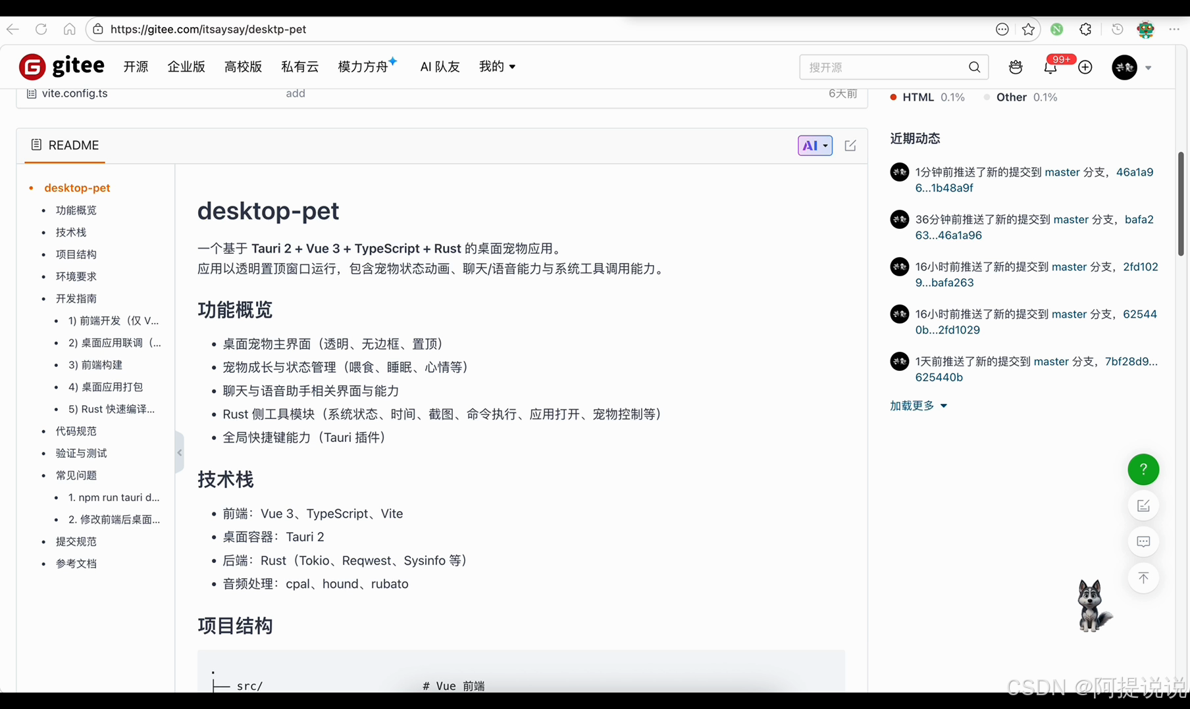Jump to 3) 前端构建 in outline
Screen dimensions: 1190x709
95,365
